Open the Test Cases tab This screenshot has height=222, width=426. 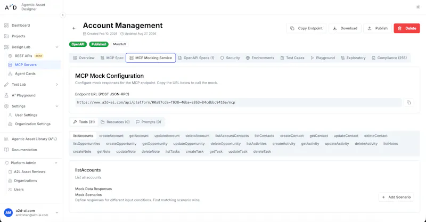pos(292,58)
